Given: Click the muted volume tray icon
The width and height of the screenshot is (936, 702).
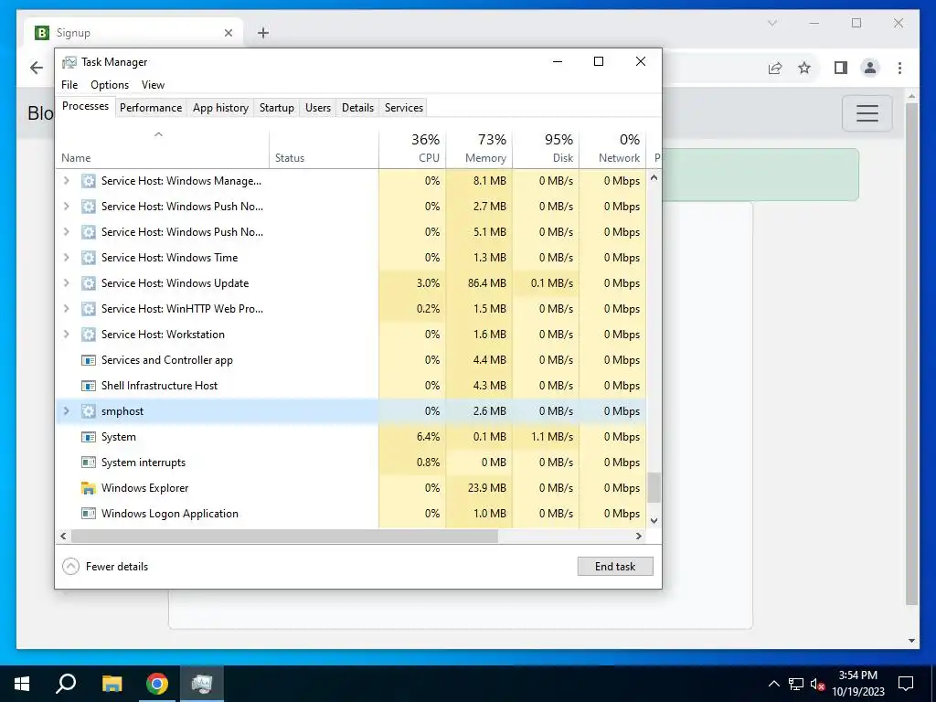Looking at the screenshot, I should coord(817,684).
